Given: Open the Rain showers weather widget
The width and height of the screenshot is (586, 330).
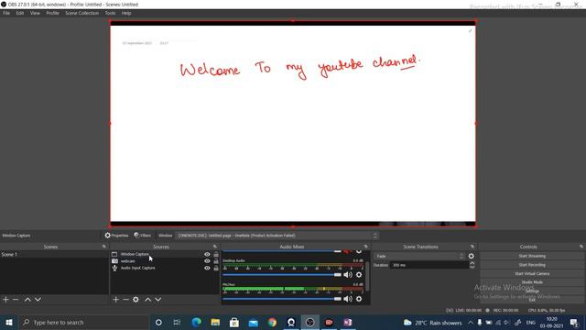Looking at the screenshot, I should pos(433,322).
